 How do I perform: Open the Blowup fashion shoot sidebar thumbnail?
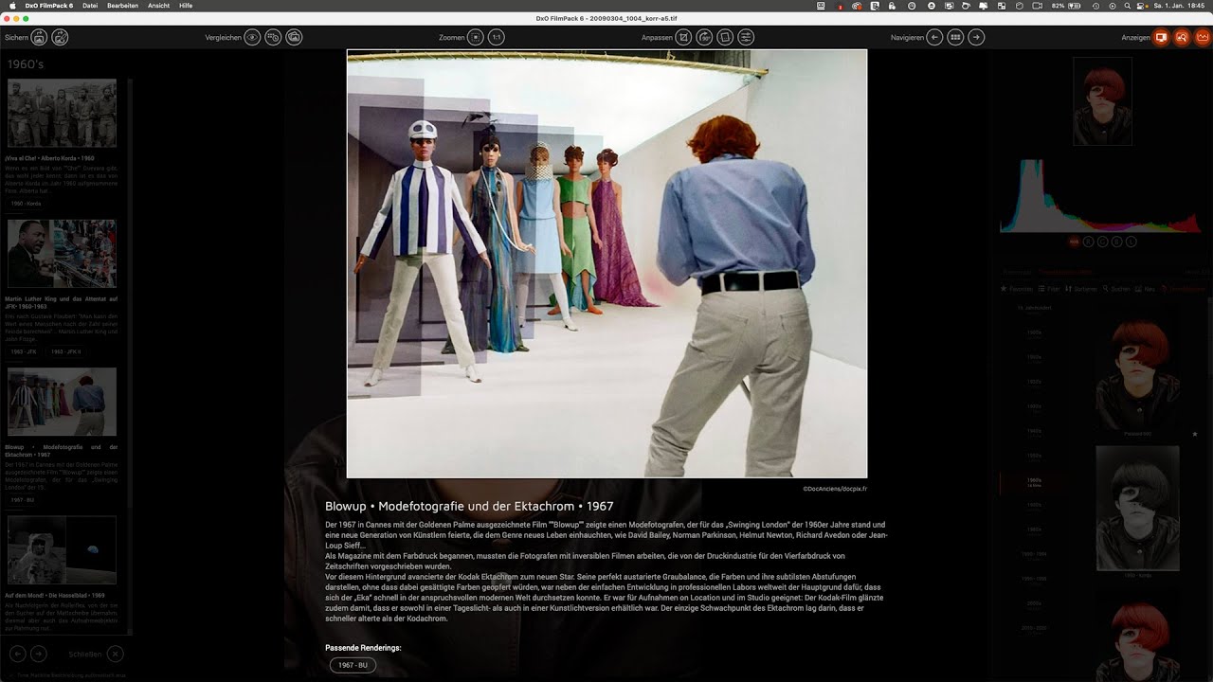(x=62, y=402)
